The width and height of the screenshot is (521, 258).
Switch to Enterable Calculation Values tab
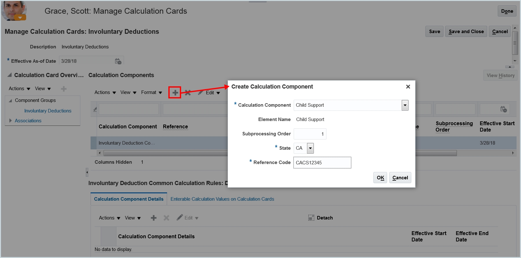coord(222,199)
